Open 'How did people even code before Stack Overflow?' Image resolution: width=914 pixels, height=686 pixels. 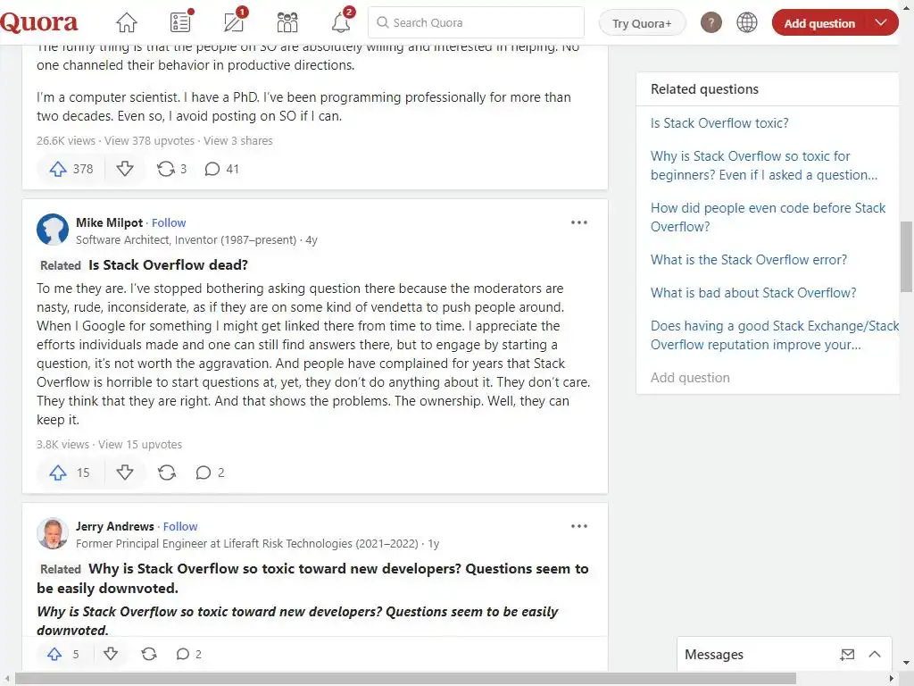tap(768, 217)
